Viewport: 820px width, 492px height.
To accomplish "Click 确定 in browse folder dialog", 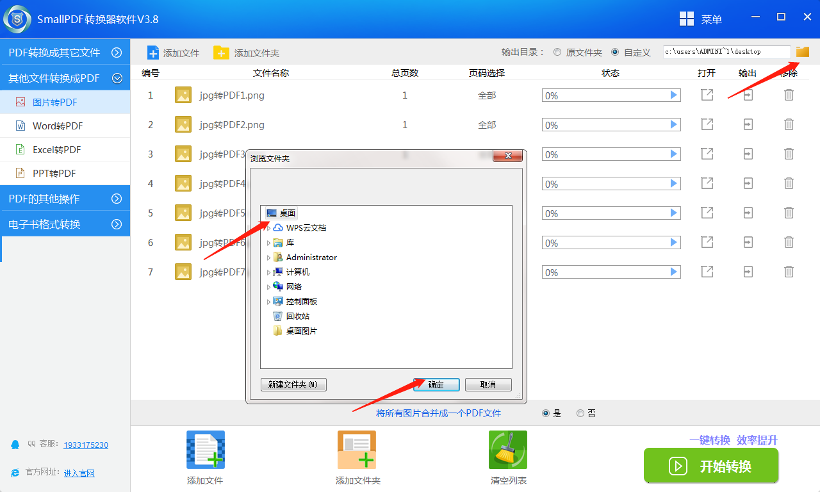I will (x=436, y=384).
